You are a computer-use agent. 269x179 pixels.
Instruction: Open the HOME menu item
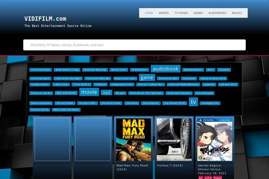149,13
